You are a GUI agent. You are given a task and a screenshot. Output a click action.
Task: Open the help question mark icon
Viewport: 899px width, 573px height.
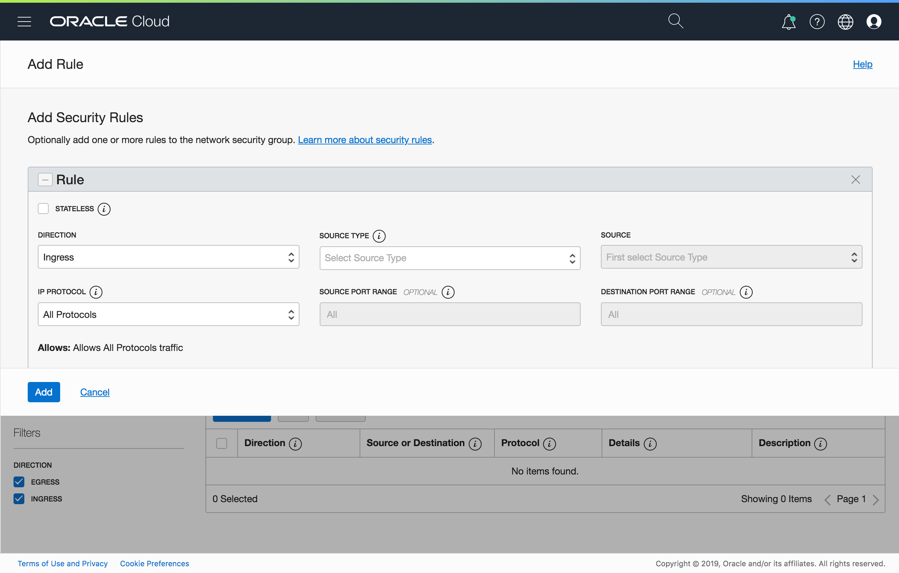tap(817, 22)
